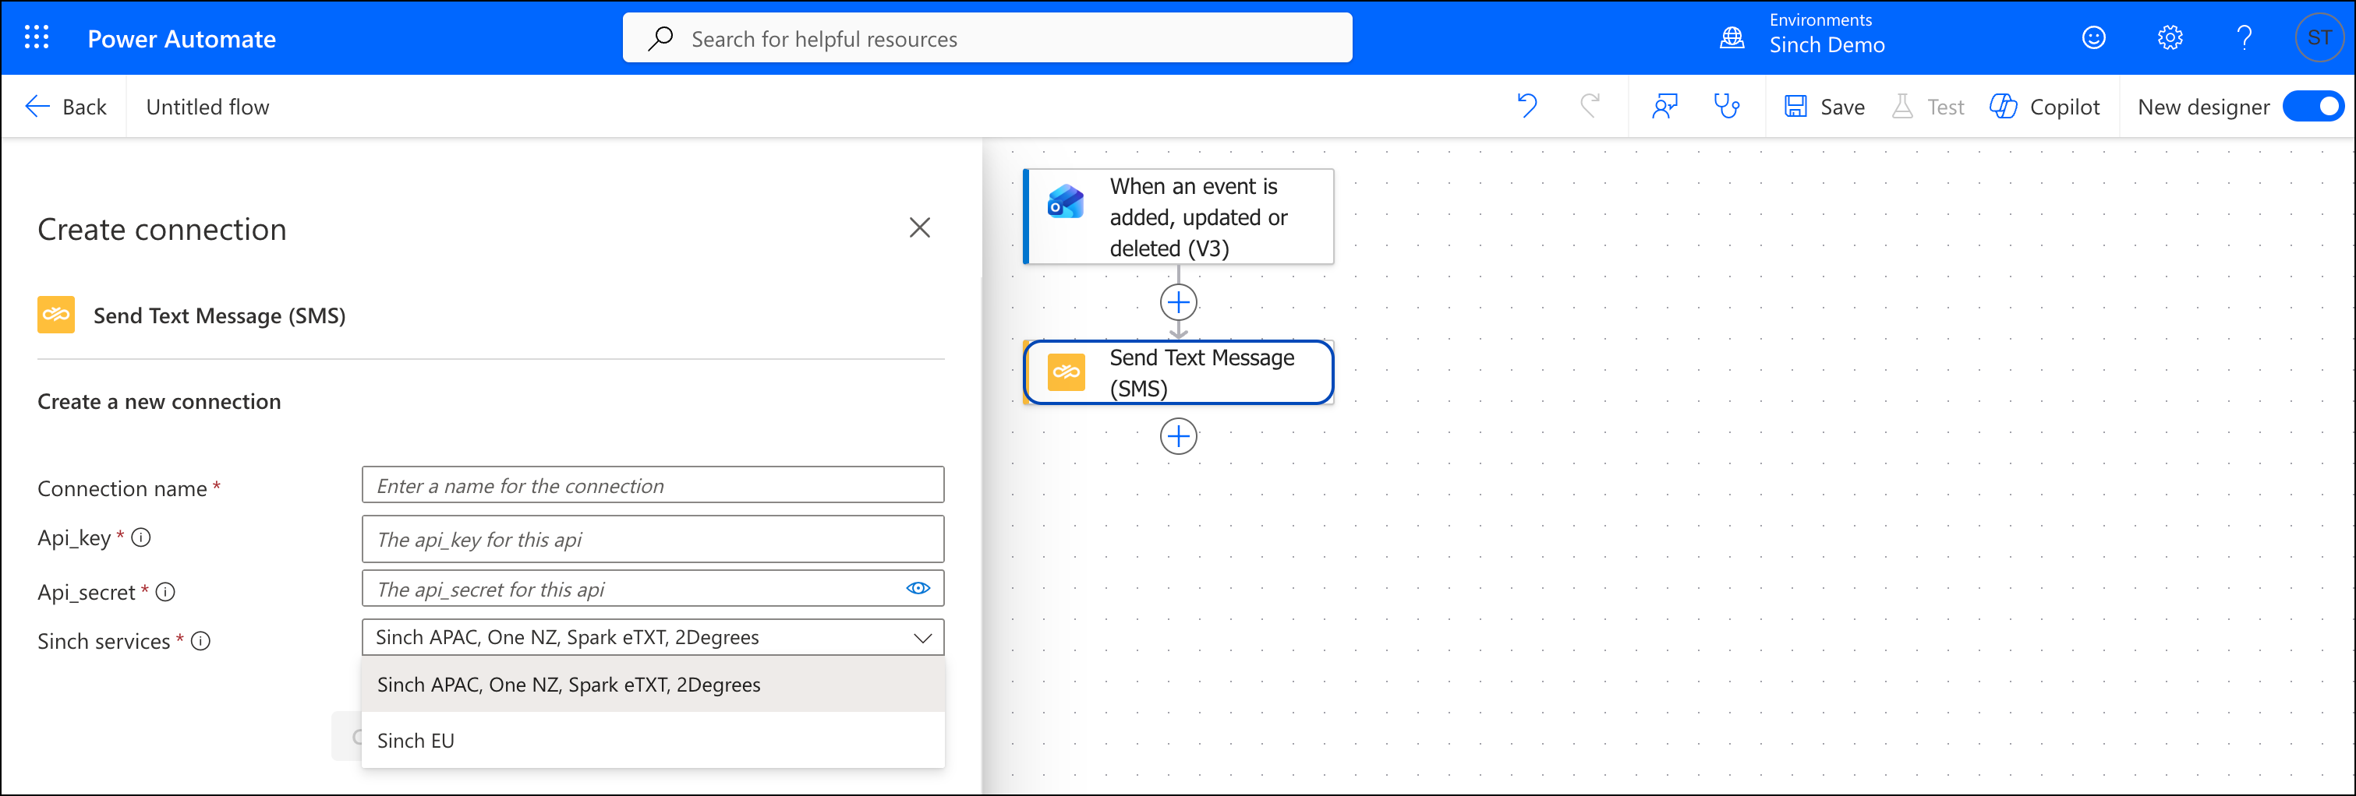Reveal the Api_secret with eye icon
The width and height of the screenshot is (2356, 796).
point(918,589)
